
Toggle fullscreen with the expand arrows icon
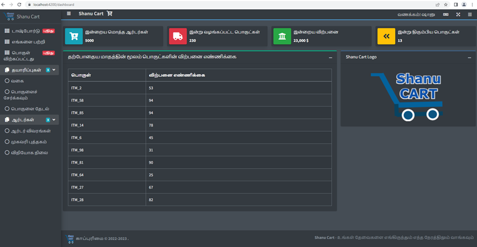[x=458, y=15]
